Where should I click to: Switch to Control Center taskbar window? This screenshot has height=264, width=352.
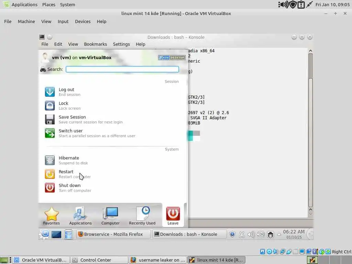99,260
